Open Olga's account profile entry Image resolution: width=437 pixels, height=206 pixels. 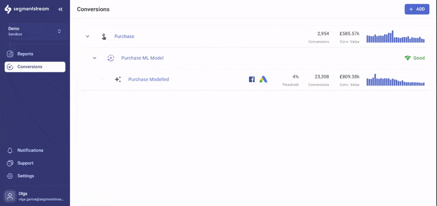click(x=35, y=196)
